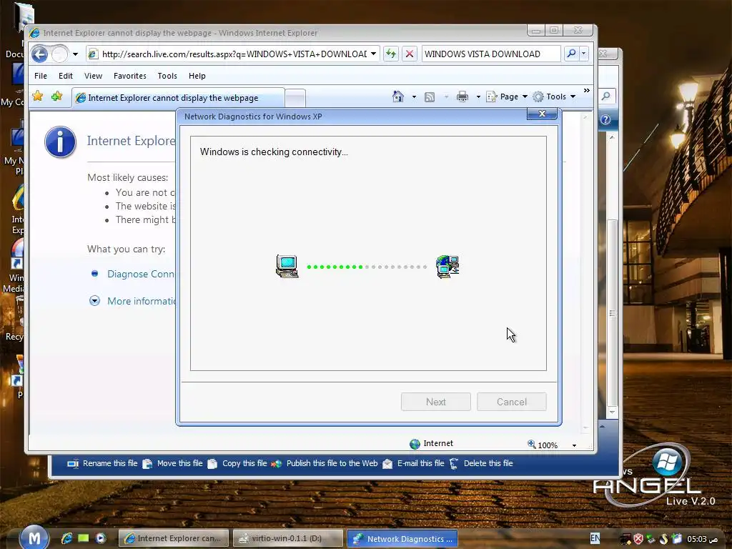Open the View menu

(93, 76)
